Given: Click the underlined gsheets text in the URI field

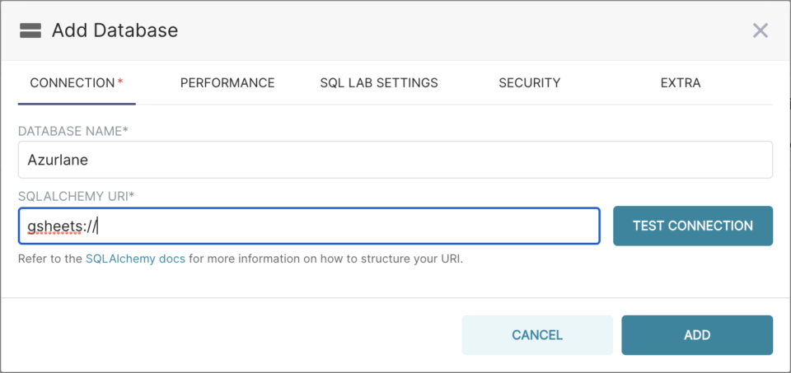Looking at the screenshot, I should click(50, 226).
